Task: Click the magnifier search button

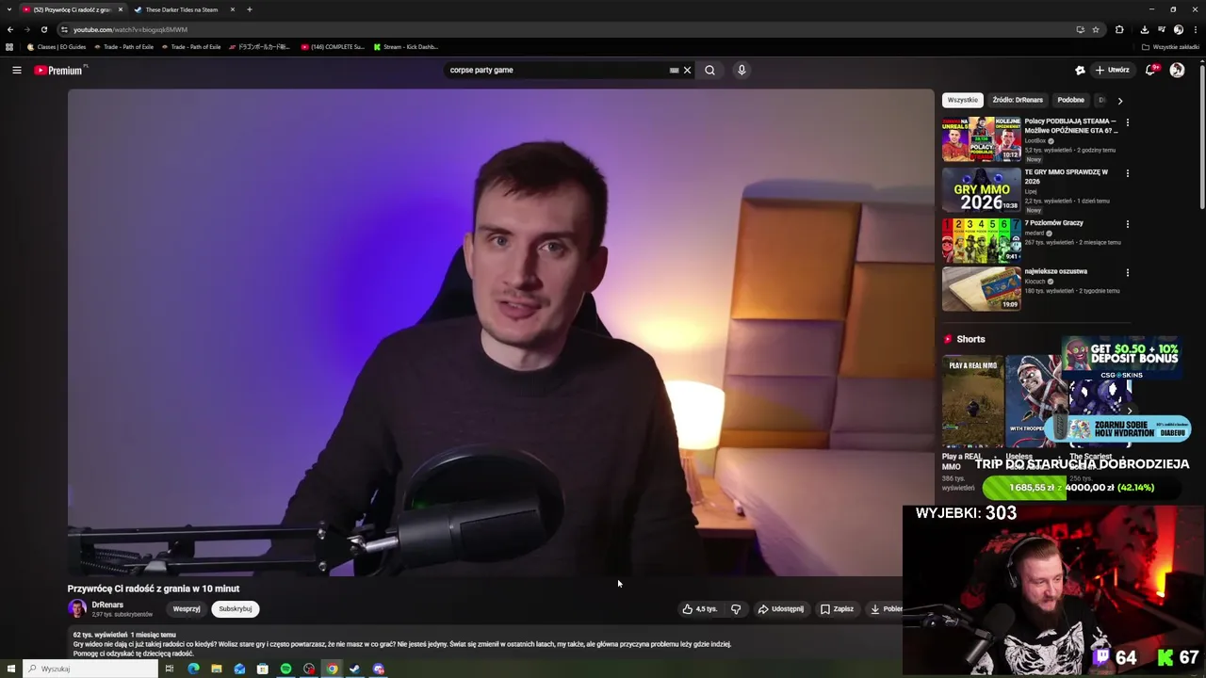Action: pos(709,70)
